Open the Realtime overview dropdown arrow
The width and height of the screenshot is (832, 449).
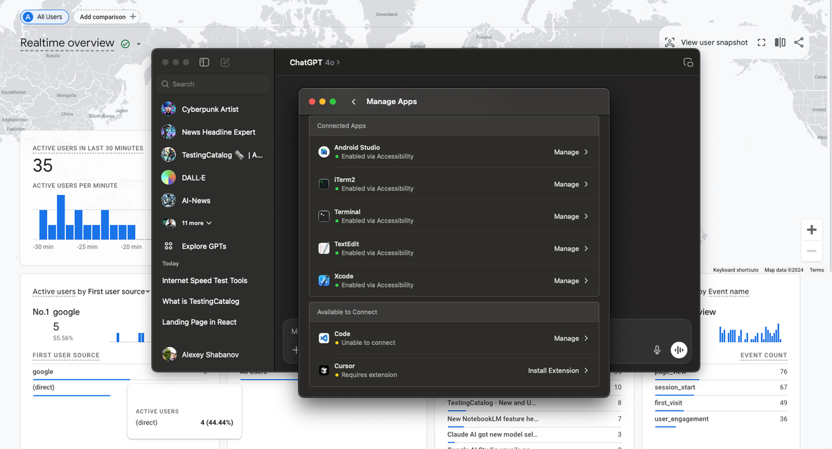(x=139, y=44)
